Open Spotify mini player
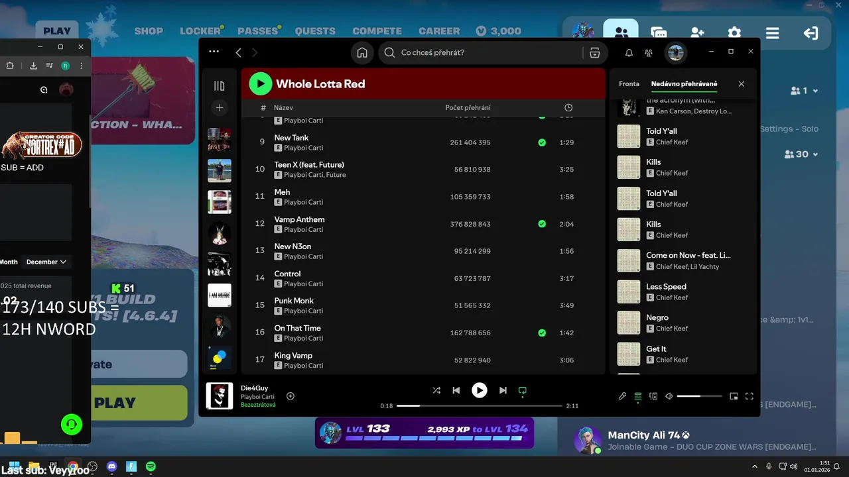Screen dimensions: 849x477 coord(734,396)
